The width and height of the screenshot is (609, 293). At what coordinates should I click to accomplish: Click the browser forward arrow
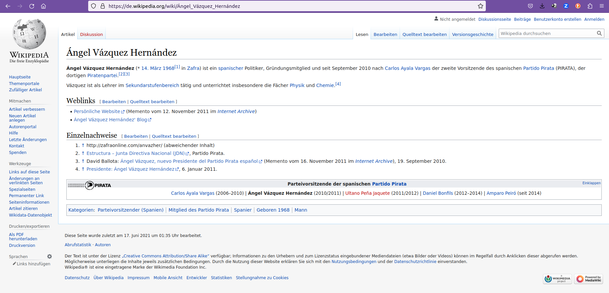click(x=20, y=6)
